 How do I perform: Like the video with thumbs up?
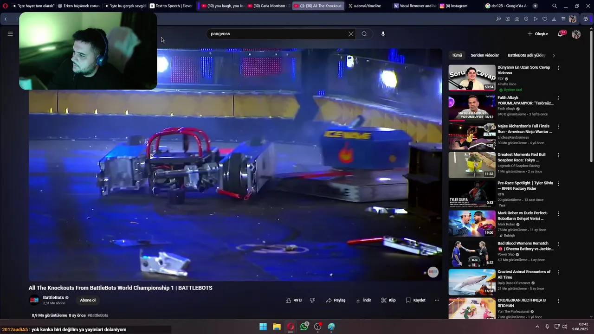click(294, 300)
